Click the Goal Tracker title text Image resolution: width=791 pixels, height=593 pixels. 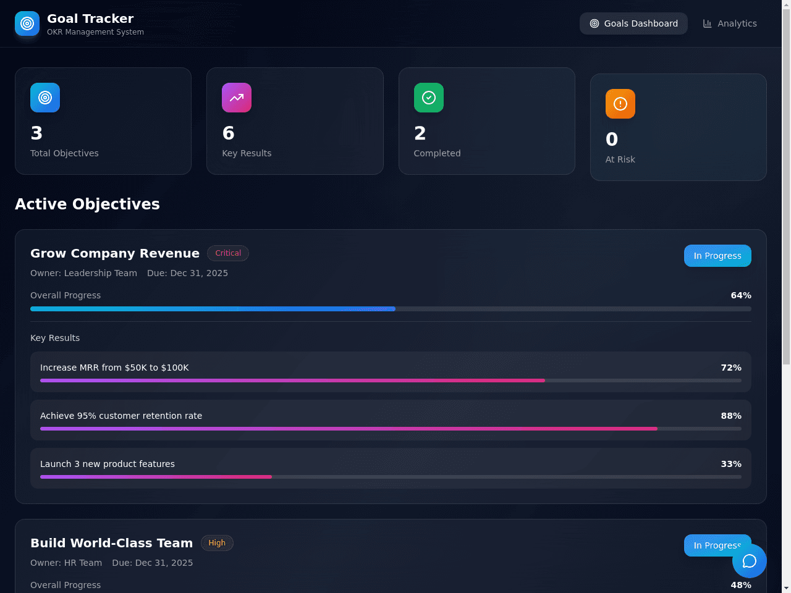click(x=90, y=19)
